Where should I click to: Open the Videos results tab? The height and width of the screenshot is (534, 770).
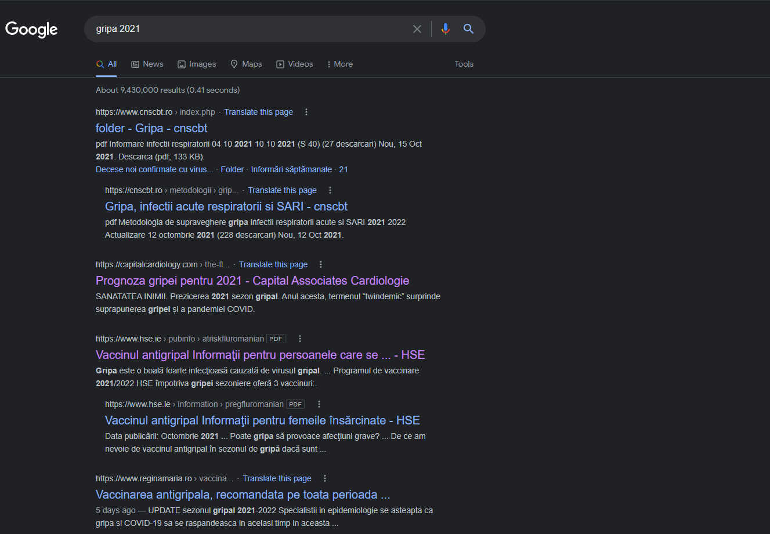pos(294,64)
